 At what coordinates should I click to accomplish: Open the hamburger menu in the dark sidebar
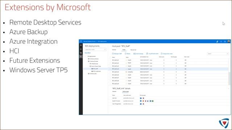pos(81,45)
